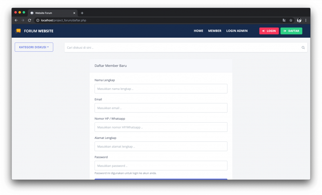Screen dimensions: 322x195
Task: Click the 'Alamat Lengkap' label
Action: [x=105, y=138]
